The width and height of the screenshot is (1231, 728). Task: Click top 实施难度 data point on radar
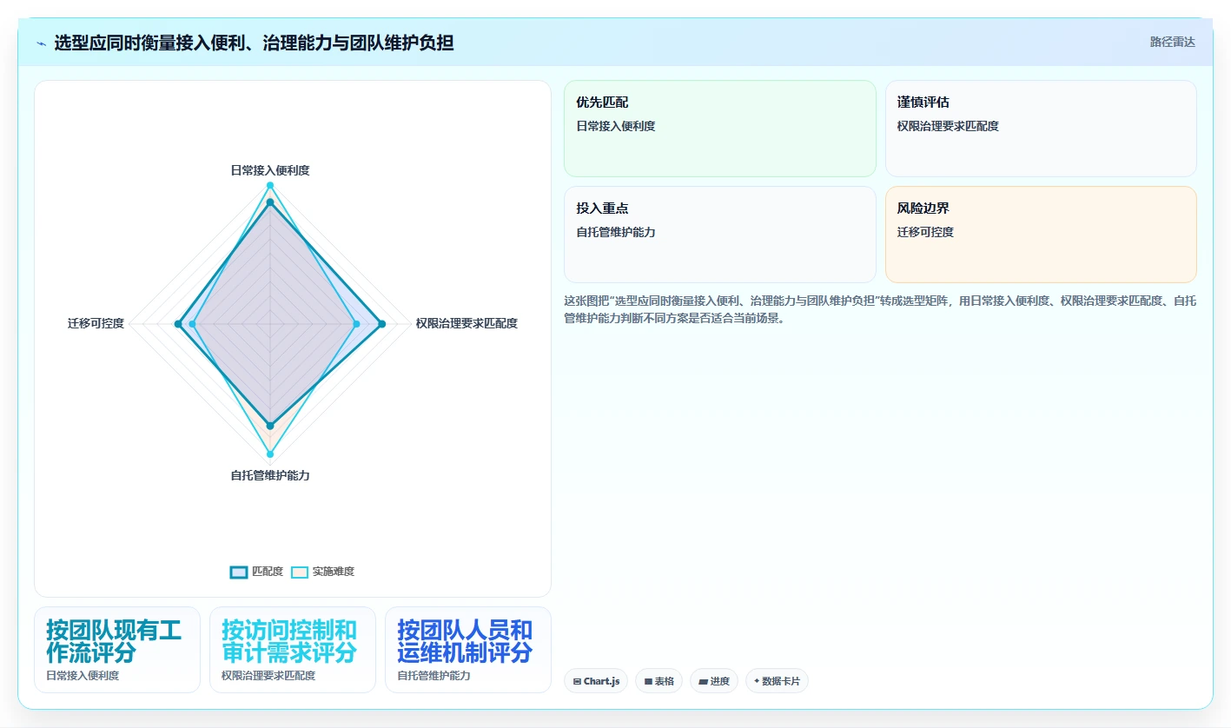(270, 185)
